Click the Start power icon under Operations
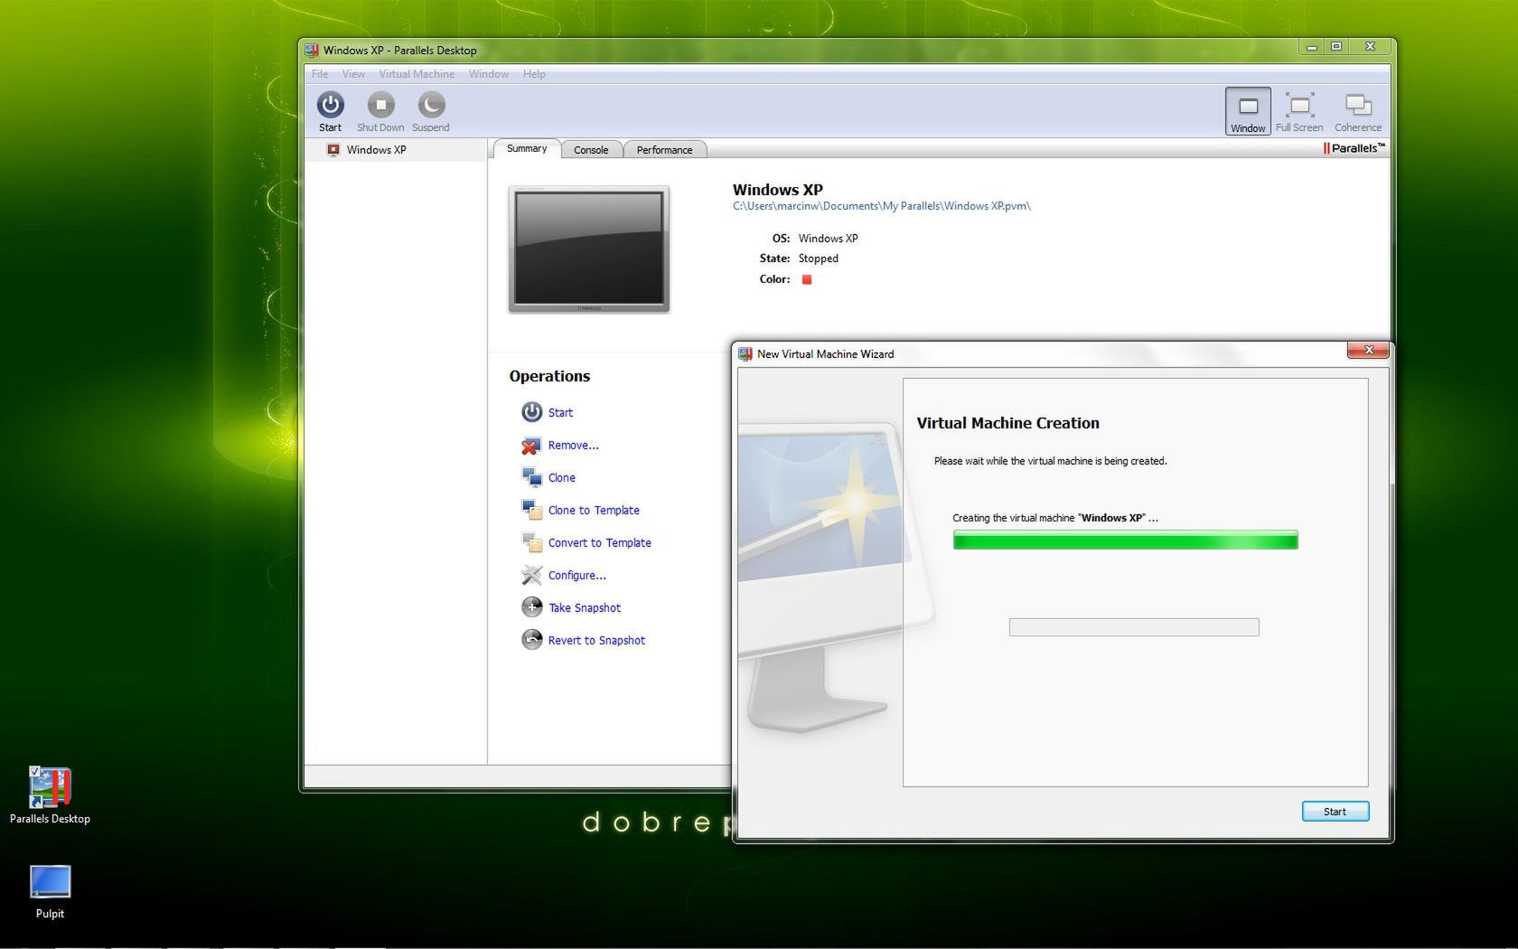This screenshot has height=949, width=1518. click(x=531, y=412)
